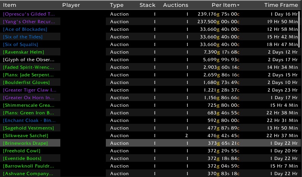Viewport: 302px width, 177px height.
Task: Click the Stack column header
Action: [147, 5]
